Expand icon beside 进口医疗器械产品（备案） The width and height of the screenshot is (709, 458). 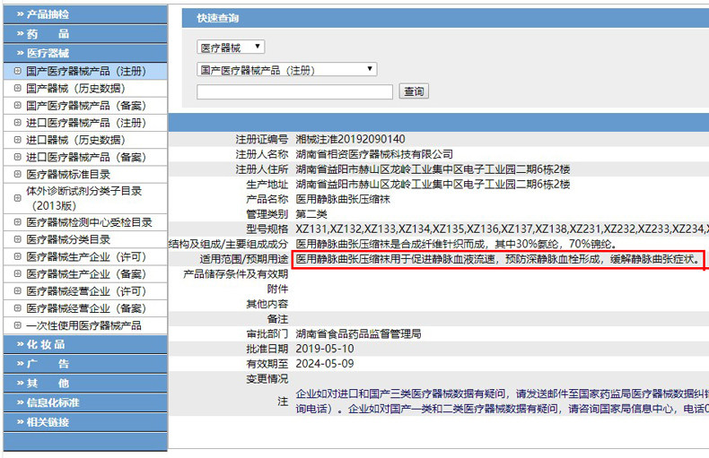[18, 157]
